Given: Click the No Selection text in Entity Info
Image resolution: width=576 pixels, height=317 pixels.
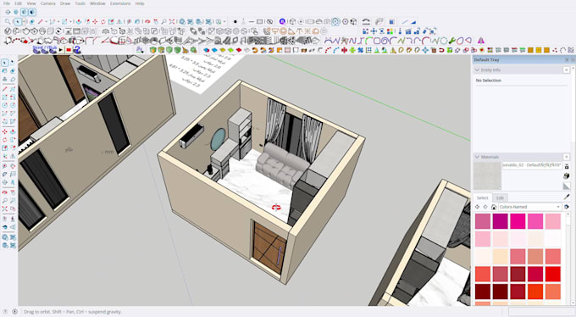Looking at the screenshot, I should coord(488,81).
